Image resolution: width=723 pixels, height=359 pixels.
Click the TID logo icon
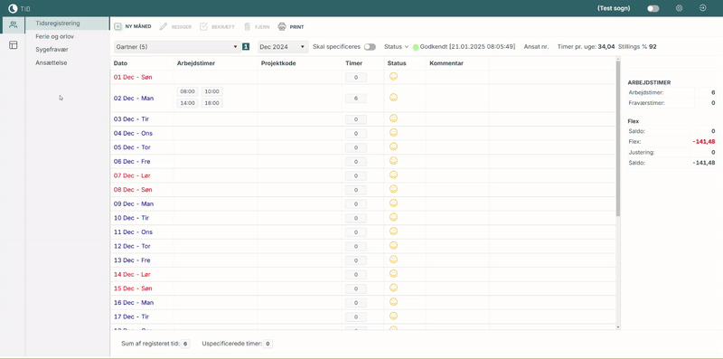13,8
